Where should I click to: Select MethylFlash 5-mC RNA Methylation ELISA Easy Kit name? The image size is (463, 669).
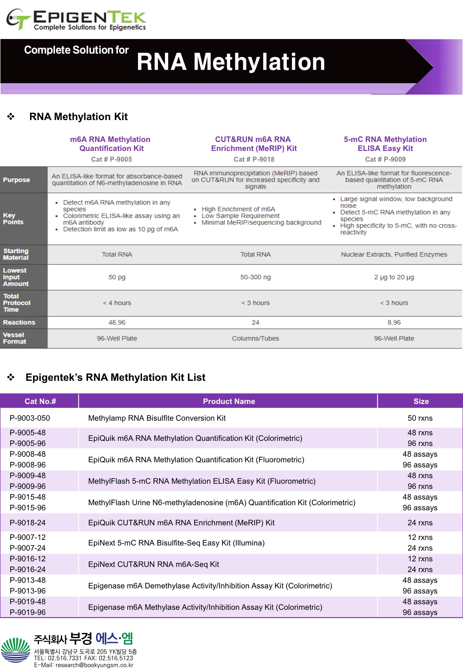click(201, 481)
